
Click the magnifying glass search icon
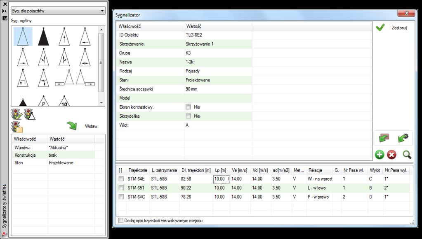pos(407,155)
